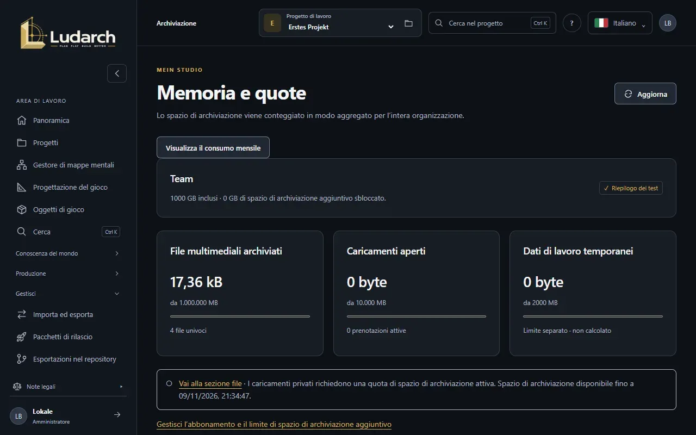Viewport: 696px width, 435px height.
Task: Open the Italiano language dropdown
Action: click(x=620, y=23)
